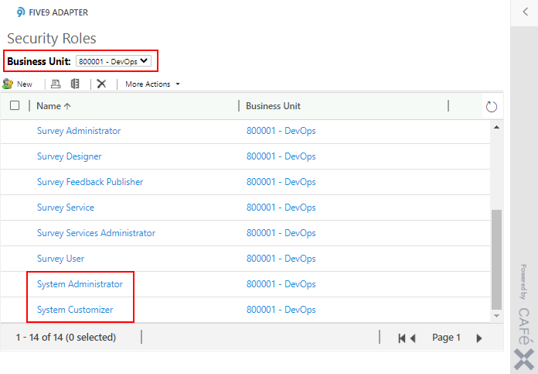538x374 pixels.
Task: Open the Survey Designer role link
Action: pyautogui.click(x=69, y=156)
